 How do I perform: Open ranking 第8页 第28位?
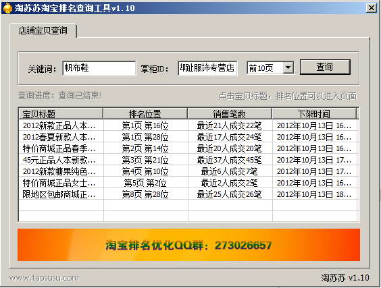145,194
